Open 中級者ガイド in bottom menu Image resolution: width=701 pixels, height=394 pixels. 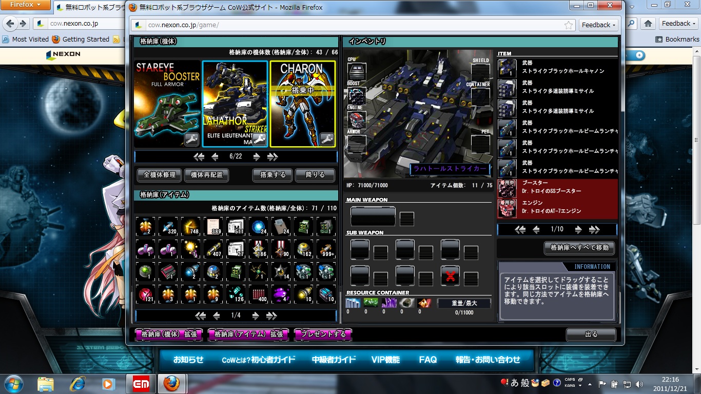tap(334, 360)
